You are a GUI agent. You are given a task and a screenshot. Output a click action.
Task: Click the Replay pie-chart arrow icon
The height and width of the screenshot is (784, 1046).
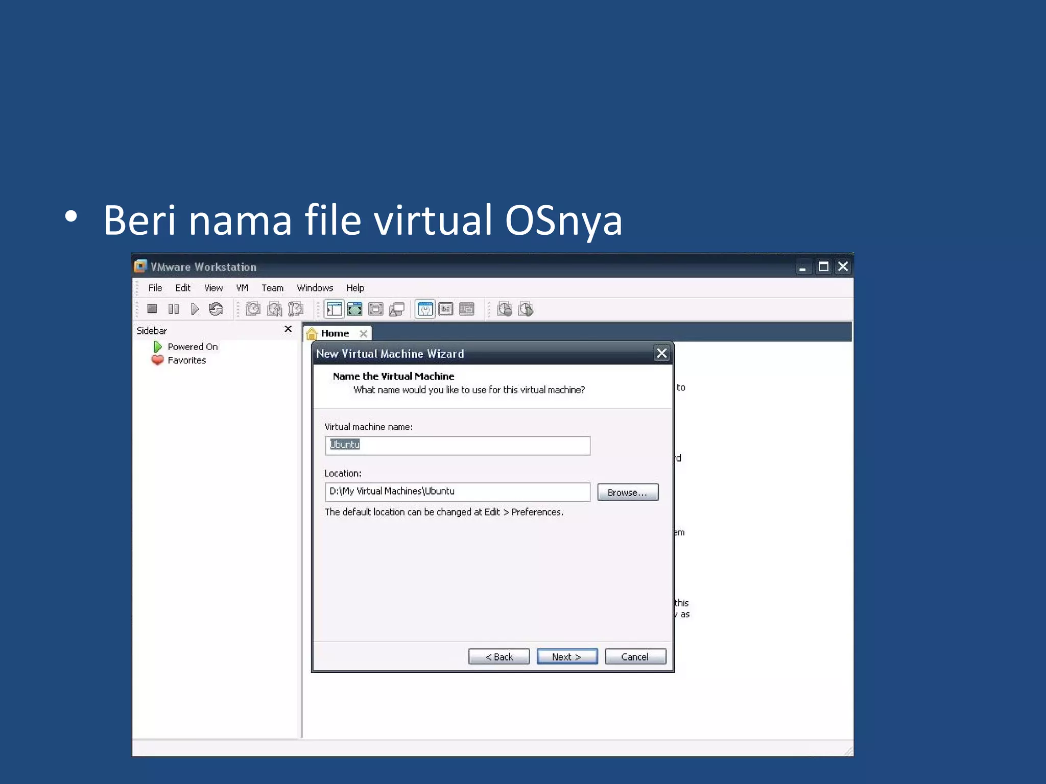click(x=526, y=309)
